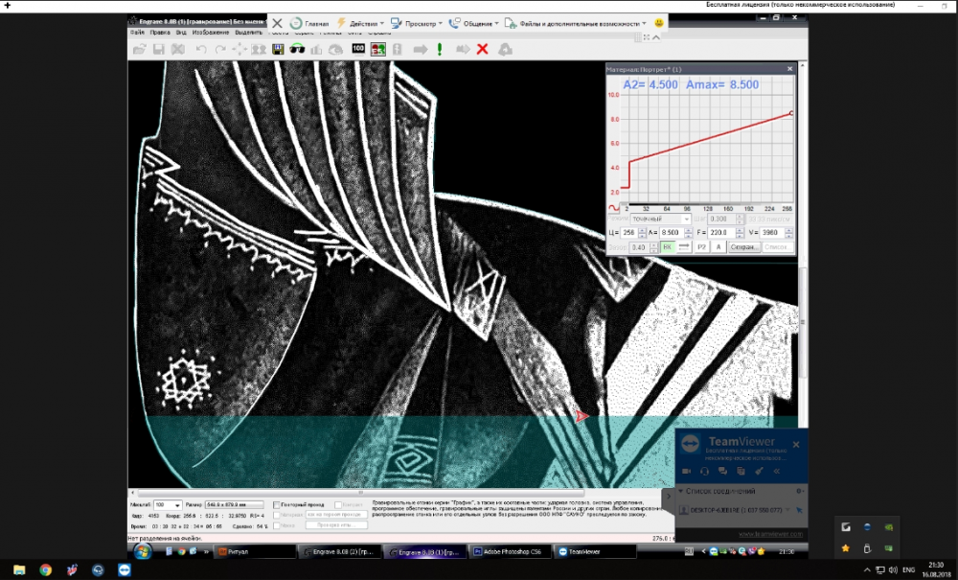The image size is (958, 580).
Task: Enable the 'Повторный проход' checkbox
Action: (x=277, y=504)
